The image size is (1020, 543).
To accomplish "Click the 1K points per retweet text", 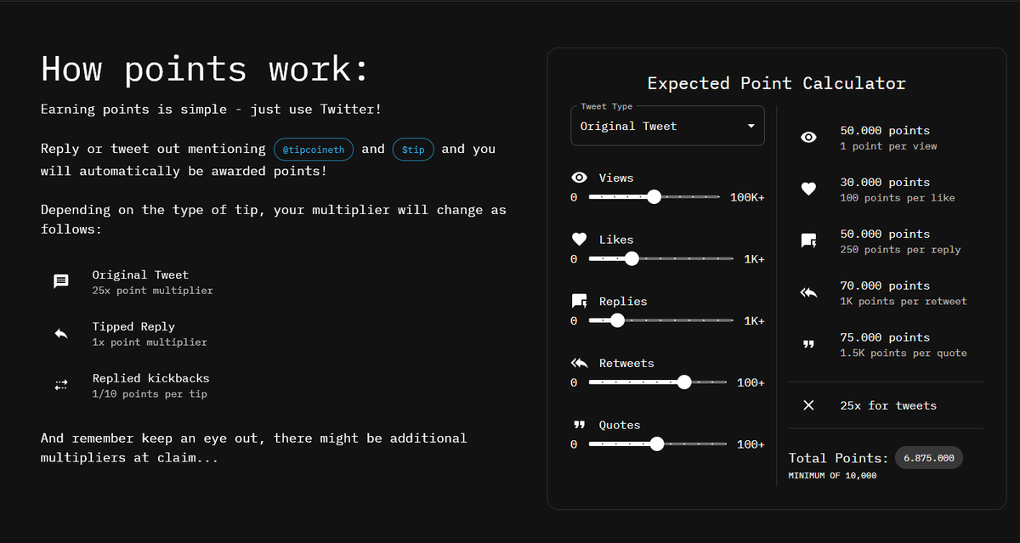I will (x=904, y=301).
